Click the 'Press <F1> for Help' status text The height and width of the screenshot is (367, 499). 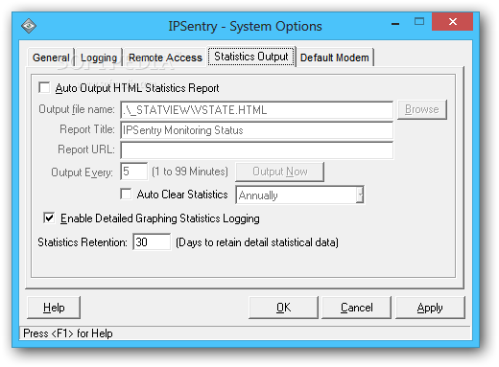pos(68,333)
